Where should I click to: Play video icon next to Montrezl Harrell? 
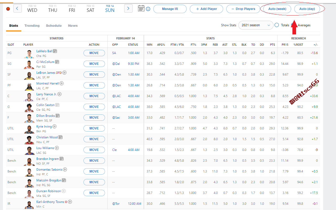(x=62, y=83)
